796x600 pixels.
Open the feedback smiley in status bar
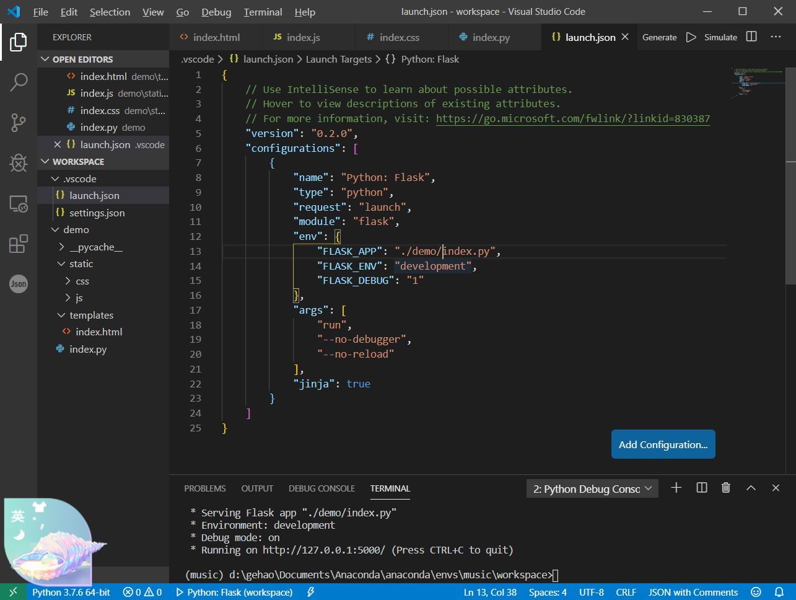point(756,592)
